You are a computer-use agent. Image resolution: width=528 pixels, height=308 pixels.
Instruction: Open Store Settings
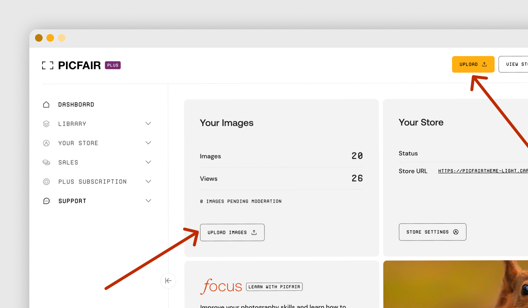[432, 232]
